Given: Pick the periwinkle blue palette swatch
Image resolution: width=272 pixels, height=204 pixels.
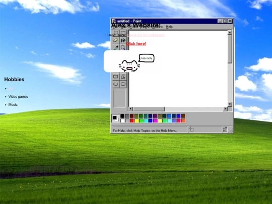Looking at the screenshot, I should coord(174,120).
